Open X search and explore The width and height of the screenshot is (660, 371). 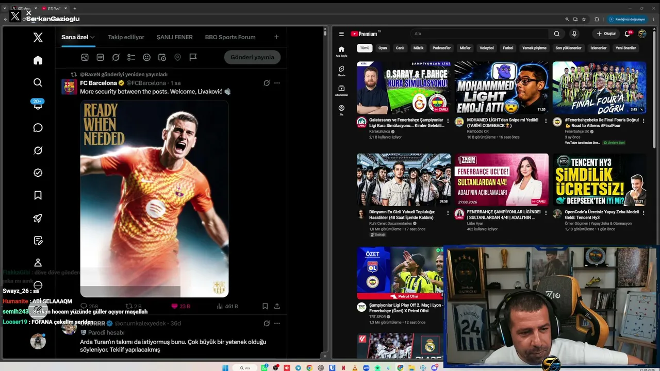point(38,82)
